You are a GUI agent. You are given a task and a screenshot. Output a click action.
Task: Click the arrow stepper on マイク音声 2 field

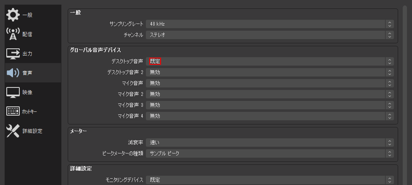click(x=390, y=94)
